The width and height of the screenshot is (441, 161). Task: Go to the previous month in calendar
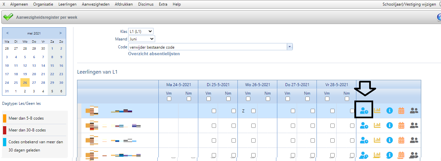click(8, 33)
